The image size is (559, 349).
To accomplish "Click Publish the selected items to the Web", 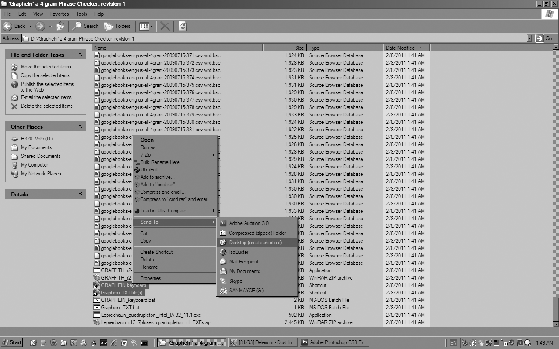I will [x=48, y=87].
